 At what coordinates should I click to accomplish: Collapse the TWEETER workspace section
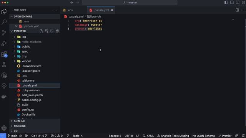point(20,31)
